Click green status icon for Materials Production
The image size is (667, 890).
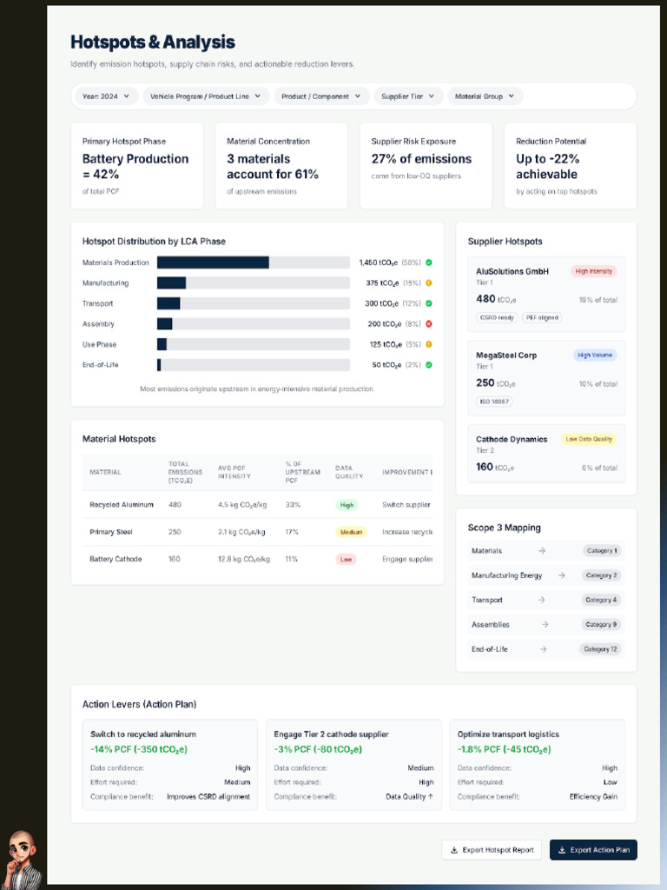[x=429, y=262]
